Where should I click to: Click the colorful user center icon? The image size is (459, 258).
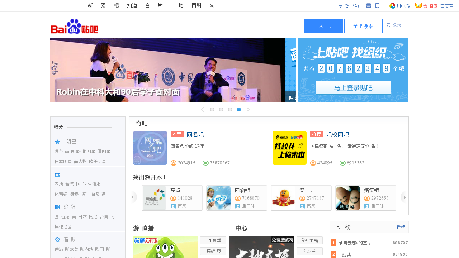click(x=392, y=6)
